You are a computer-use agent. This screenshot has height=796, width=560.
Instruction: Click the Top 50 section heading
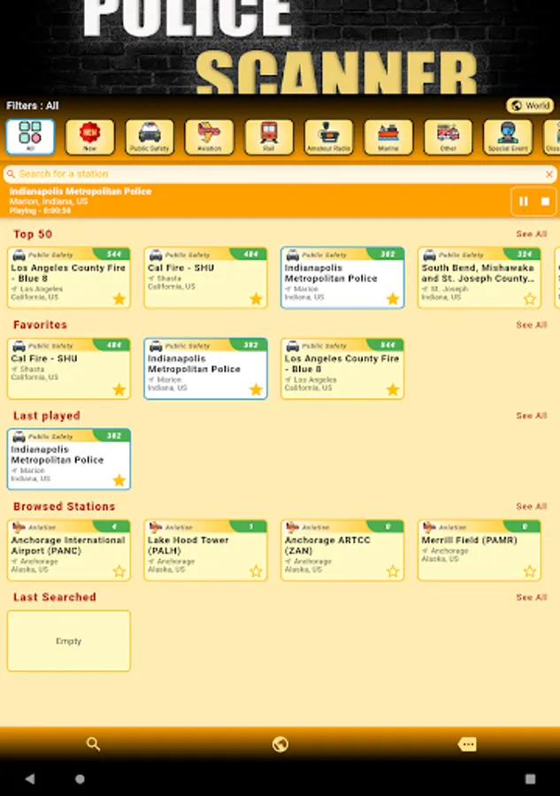(33, 234)
